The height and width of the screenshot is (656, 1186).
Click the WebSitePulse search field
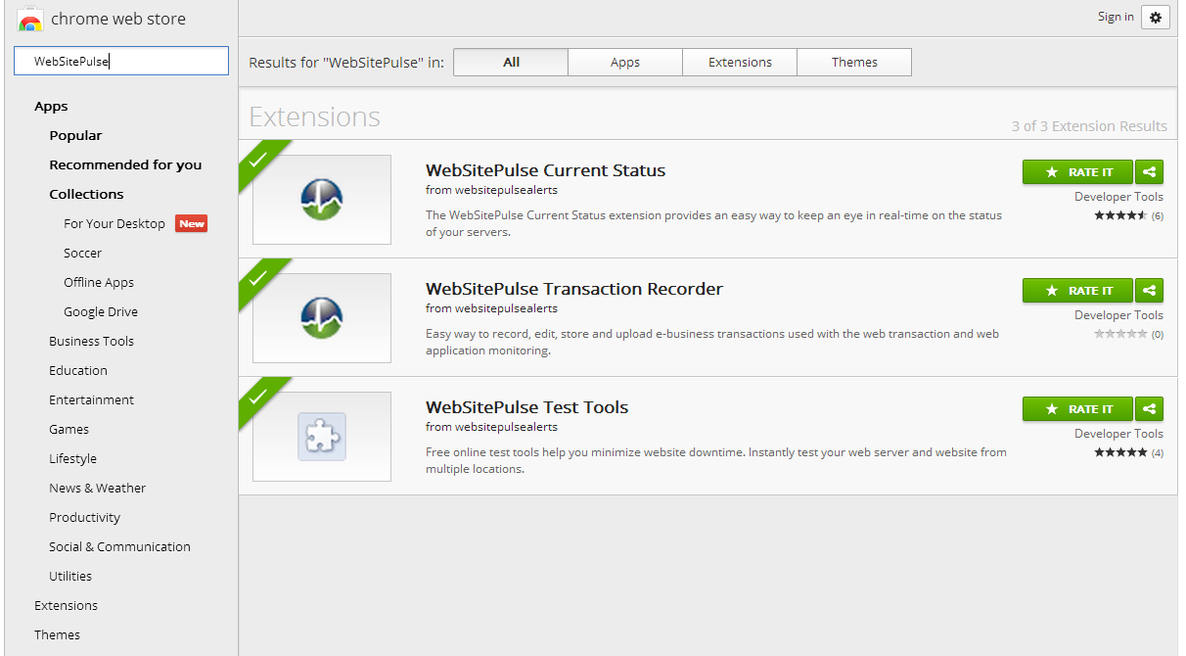tap(121, 61)
